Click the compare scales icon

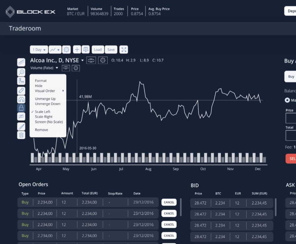click(85, 49)
